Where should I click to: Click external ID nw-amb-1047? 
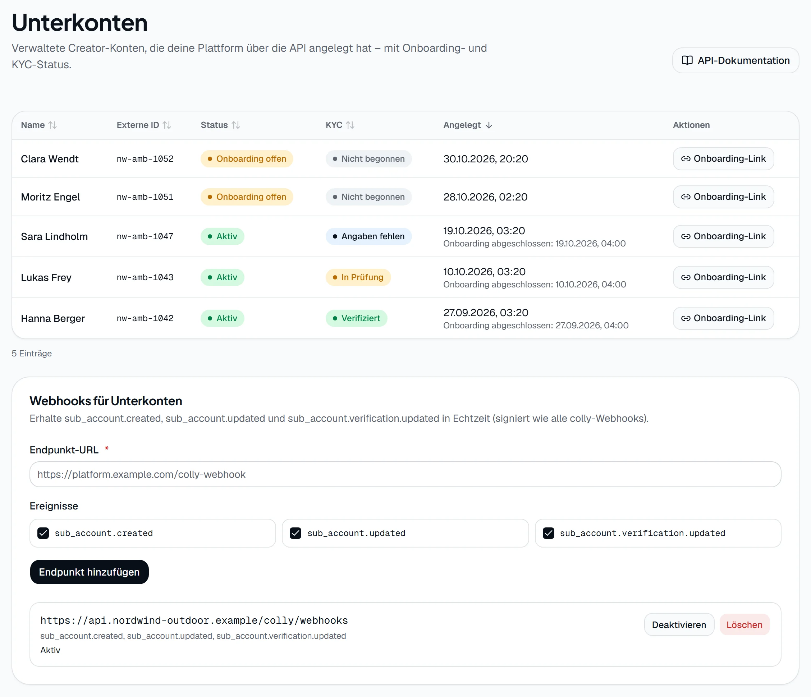tap(145, 236)
